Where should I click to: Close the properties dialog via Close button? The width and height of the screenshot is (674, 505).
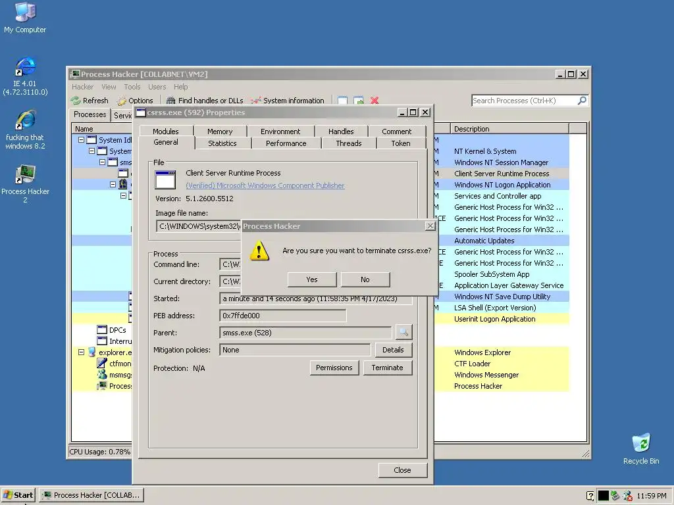coord(402,470)
